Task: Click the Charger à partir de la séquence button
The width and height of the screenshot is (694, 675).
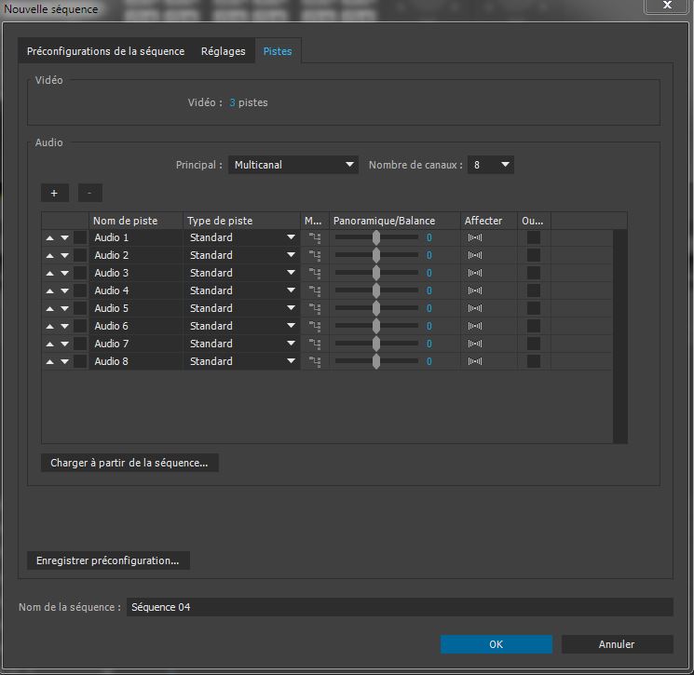Action: (x=129, y=463)
